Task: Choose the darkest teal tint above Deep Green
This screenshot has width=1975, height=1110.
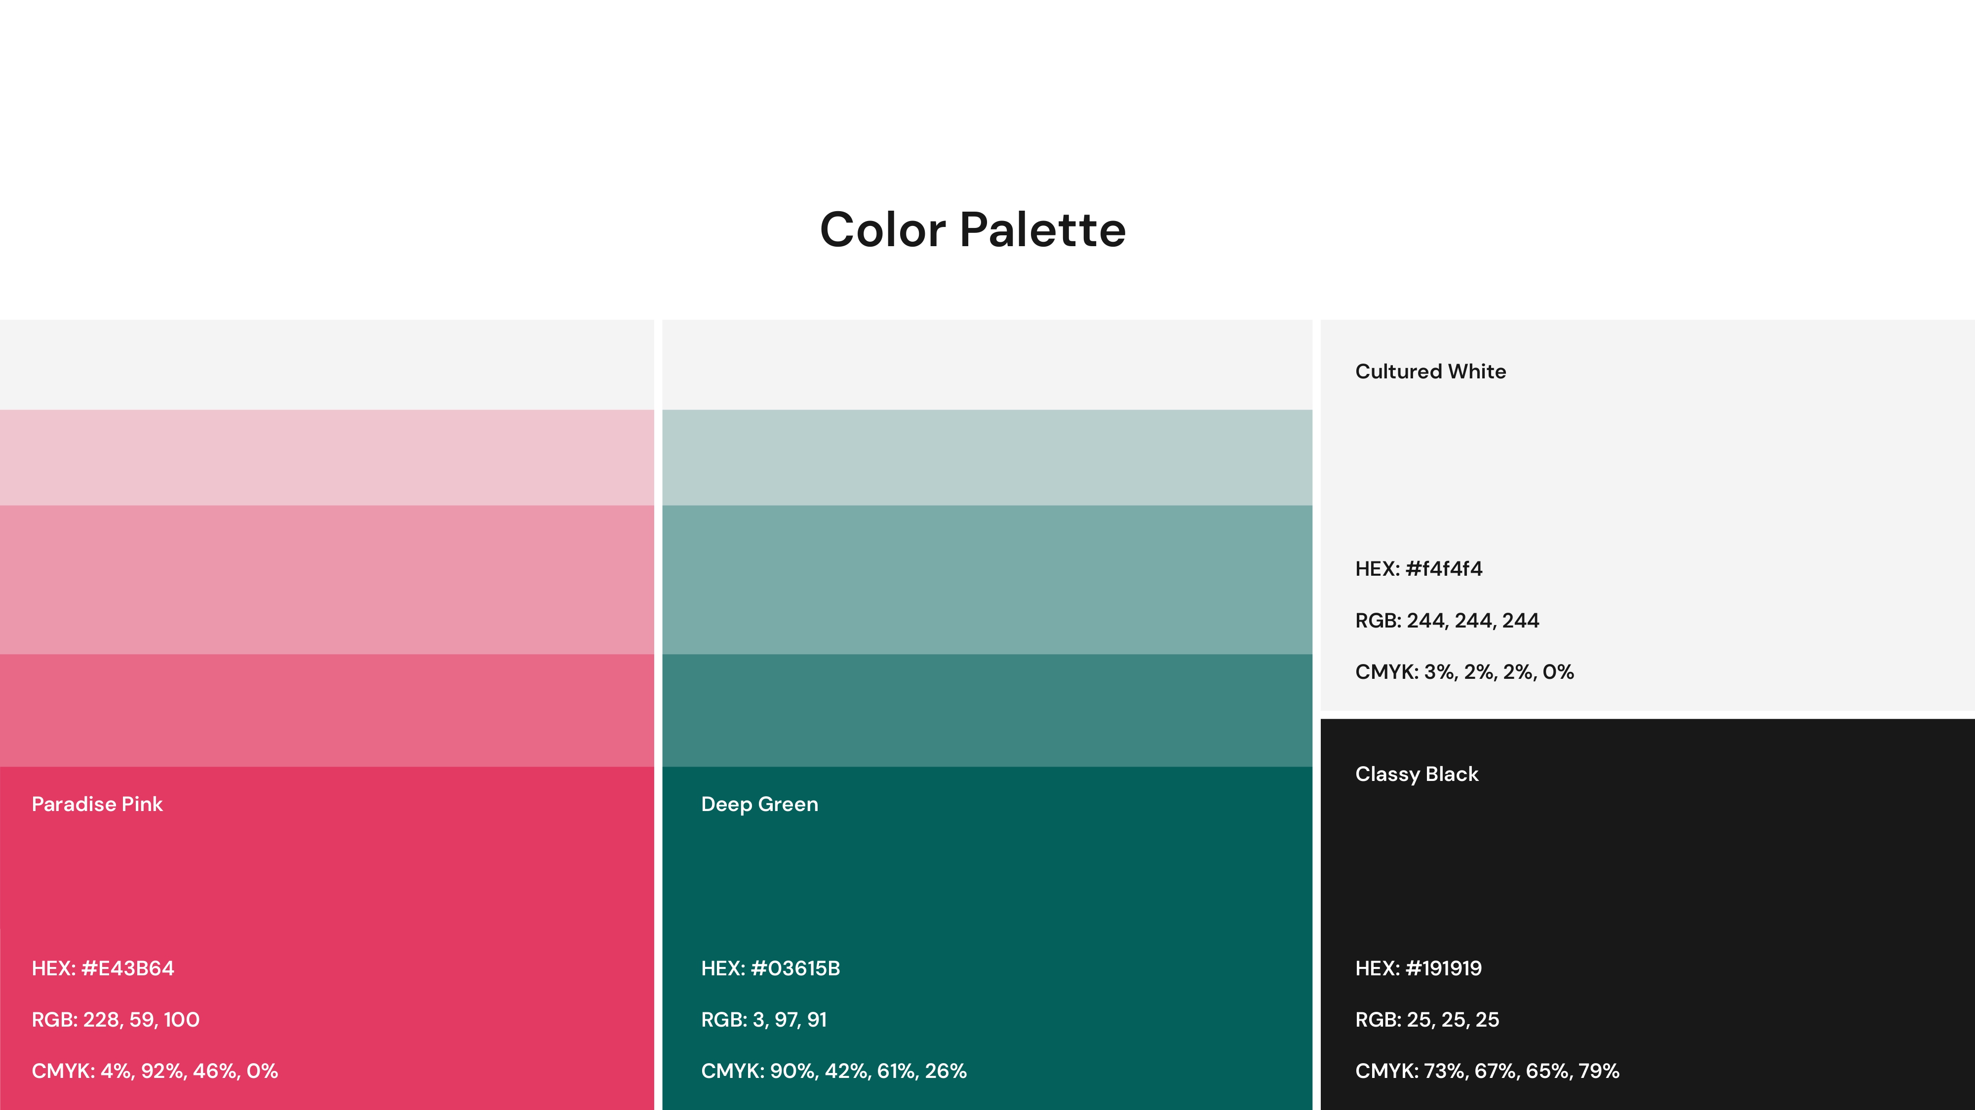Action: (x=987, y=710)
